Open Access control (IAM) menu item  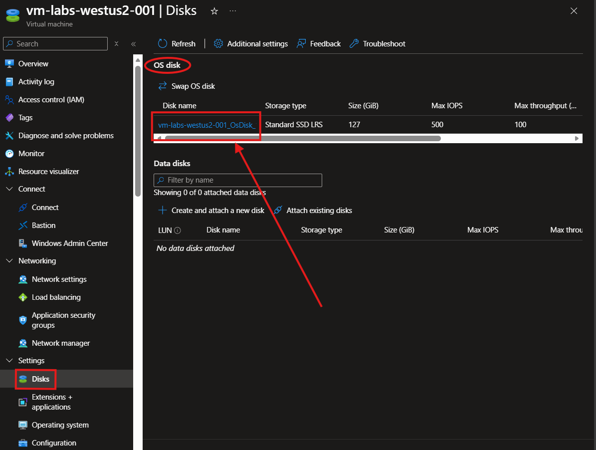pyautogui.click(x=51, y=100)
